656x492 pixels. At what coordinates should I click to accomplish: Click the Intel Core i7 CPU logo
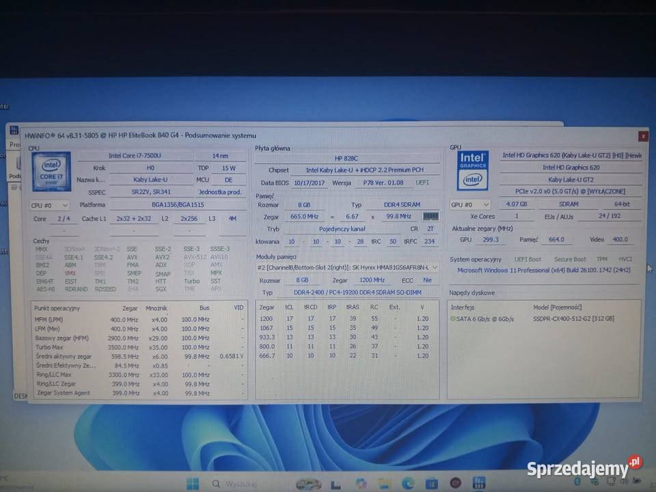point(51,172)
